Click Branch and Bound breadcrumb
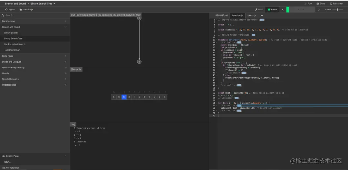The image size is (348, 170). pos(15,4)
